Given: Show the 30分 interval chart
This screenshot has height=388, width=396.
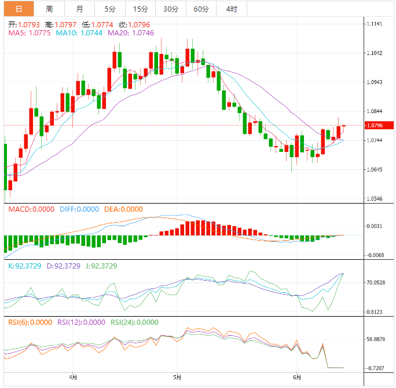Looking at the screenshot, I should click(x=171, y=9).
